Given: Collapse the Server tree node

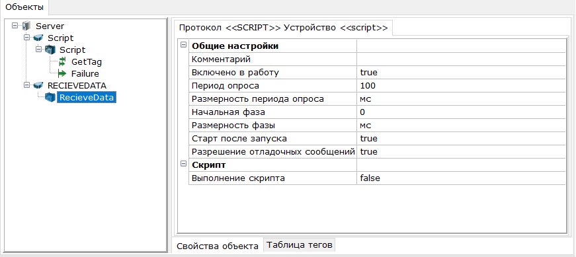Looking at the screenshot, I should (15, 26).
